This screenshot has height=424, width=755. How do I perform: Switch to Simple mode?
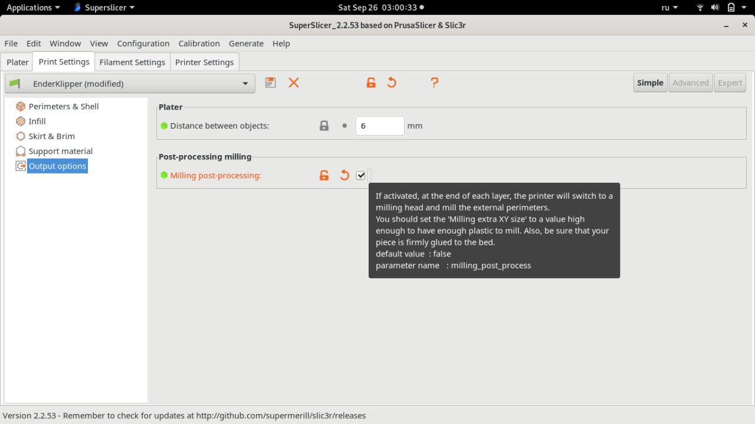pyautogui.click(x=650, y=83)
